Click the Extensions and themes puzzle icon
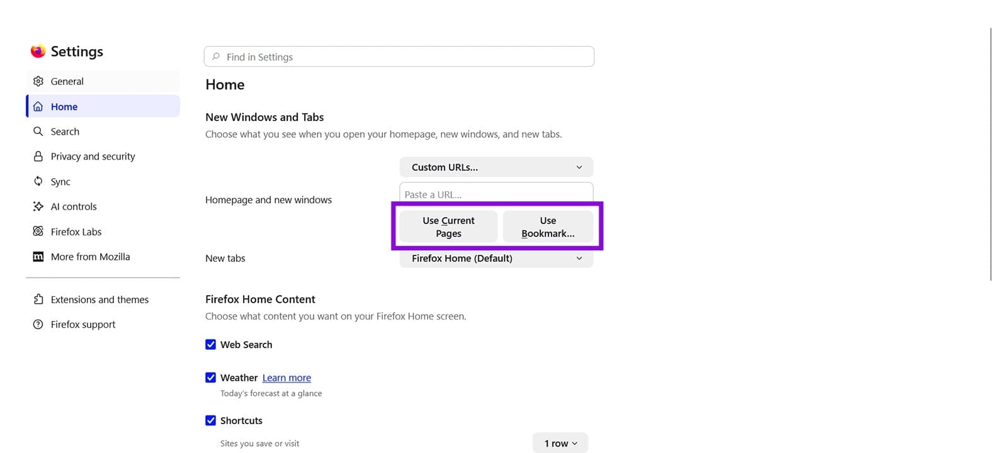This screenshot has height=453, width=993. (x=38, y=299)
